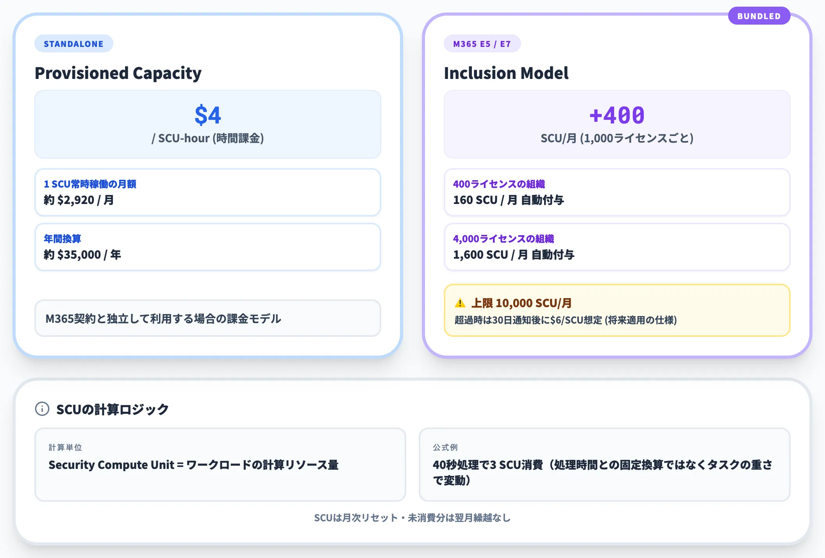This screenshot has width=825, height=558.
Task: Click the / SCU-hour (時間課金) label
Action: tap(208, 138)
